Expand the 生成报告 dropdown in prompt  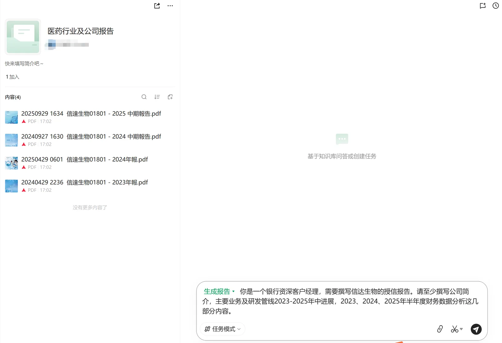coord(219,292)
